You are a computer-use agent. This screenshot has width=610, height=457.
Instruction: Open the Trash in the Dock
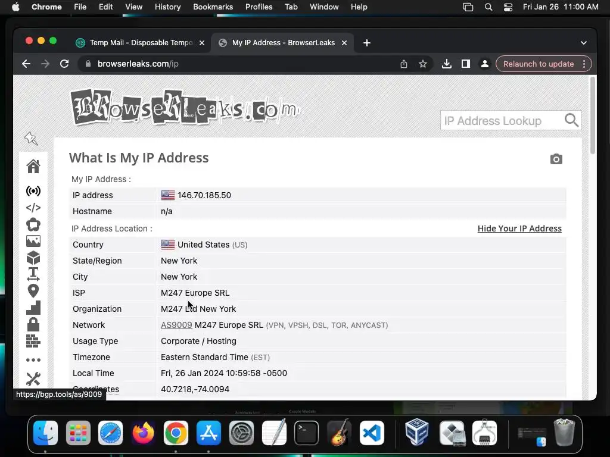[x=564, y=432]
